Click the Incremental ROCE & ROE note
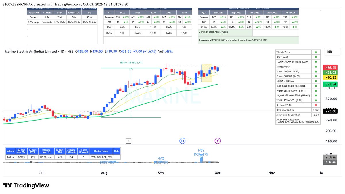Image resolution: width=345 pixels, height=194 pixels. click(x=233, y=40)
